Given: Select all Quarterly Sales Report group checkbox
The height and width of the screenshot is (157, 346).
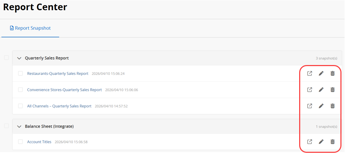Looking at the screenshot, I should coord(6,58).
